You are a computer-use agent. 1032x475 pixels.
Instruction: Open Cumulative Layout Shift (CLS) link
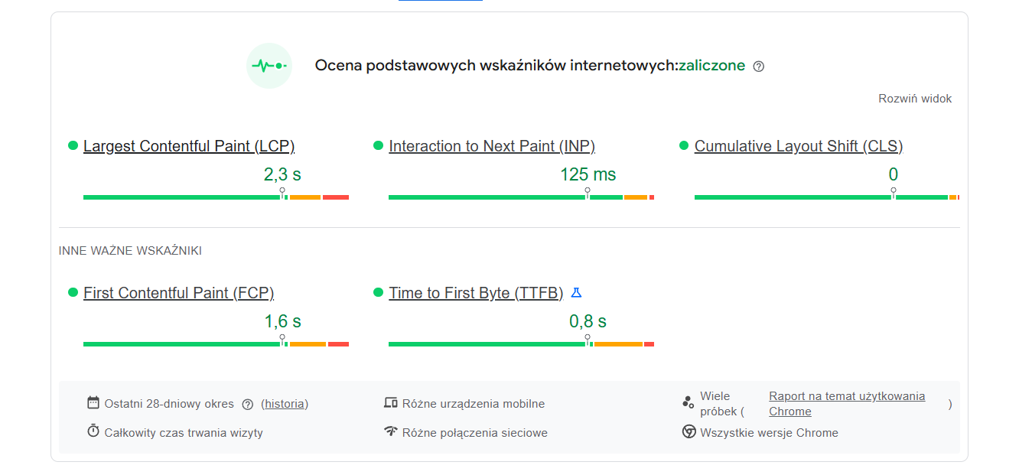[x=799, y=146]
